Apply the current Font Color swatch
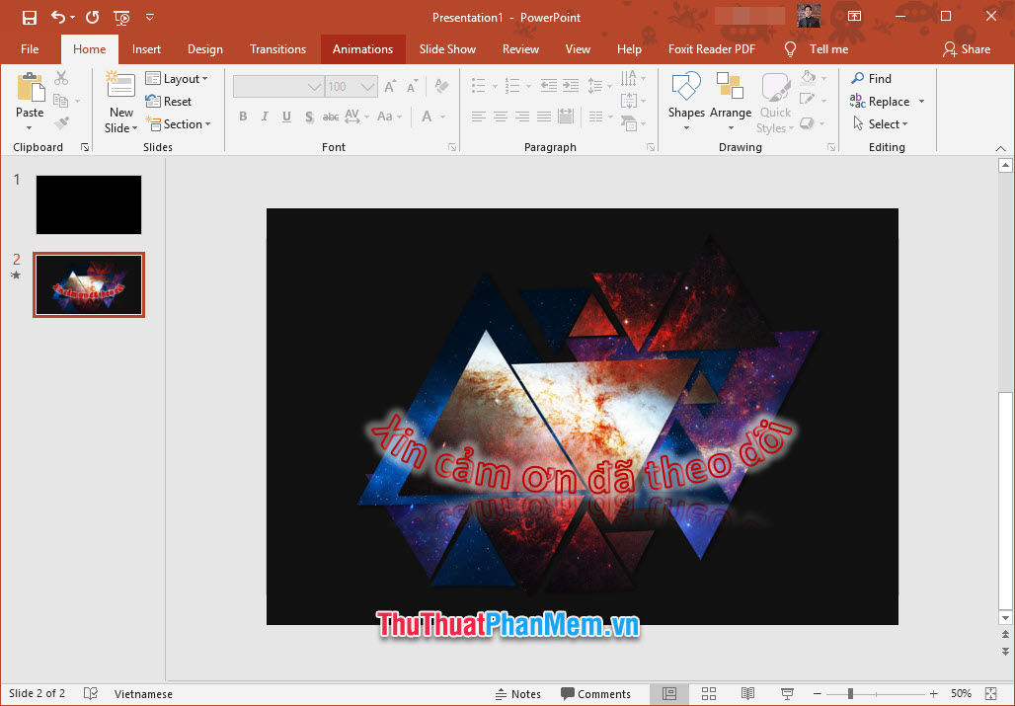 tap(427, 117)
